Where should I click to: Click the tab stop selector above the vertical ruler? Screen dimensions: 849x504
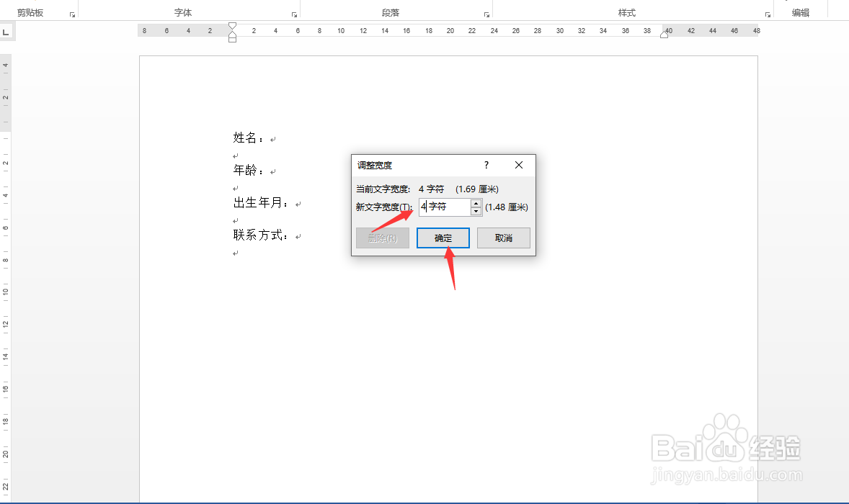click(x=6, y=30)
